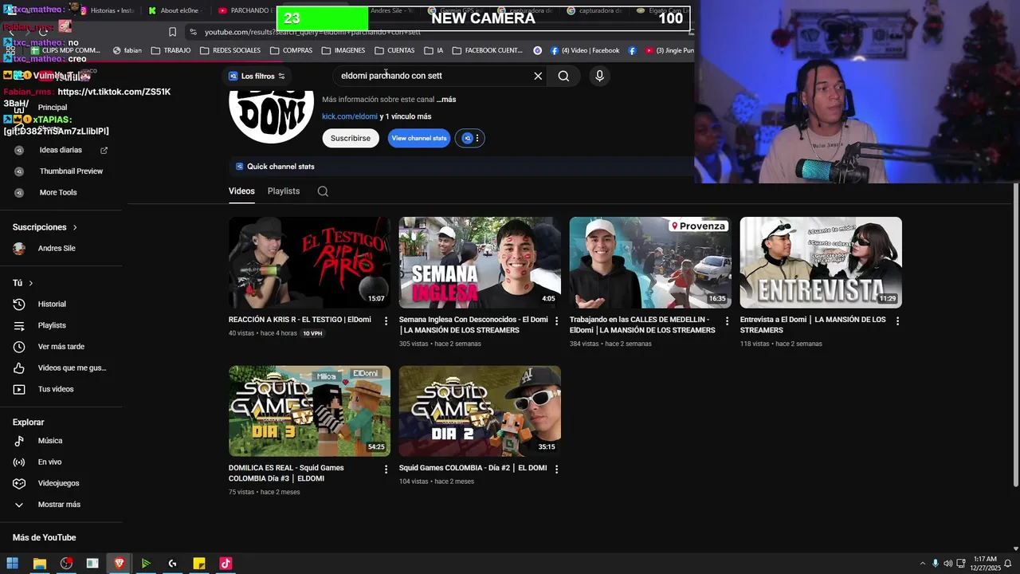
Task: Open options menu for Semana Inglesa video
Action: [x=556, y=320]
